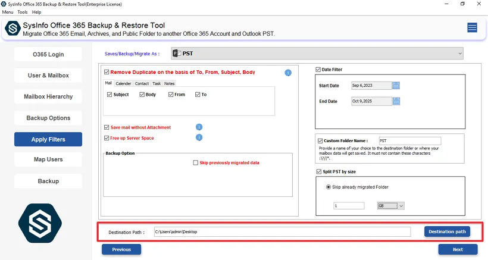
Task: Click the SysInfo logo in the header
Action: [x=12, y=29]
